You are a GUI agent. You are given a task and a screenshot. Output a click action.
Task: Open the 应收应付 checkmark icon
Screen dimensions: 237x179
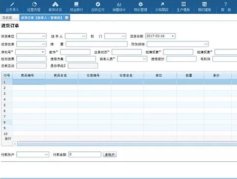point(98,4)
